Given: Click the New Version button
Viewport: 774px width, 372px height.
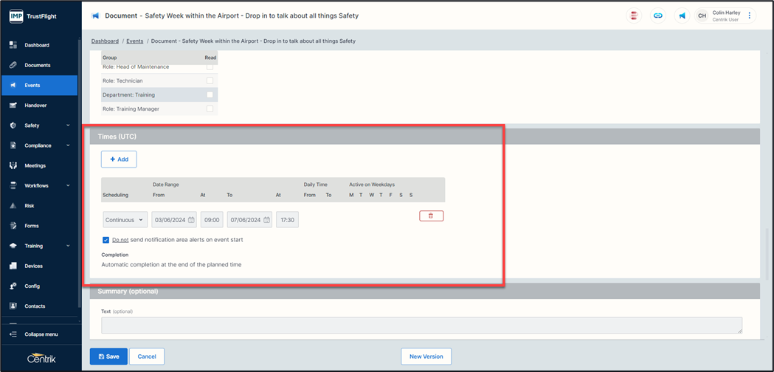Looking at the screenshot, I should pyautogui.click(x=426, y=356).
